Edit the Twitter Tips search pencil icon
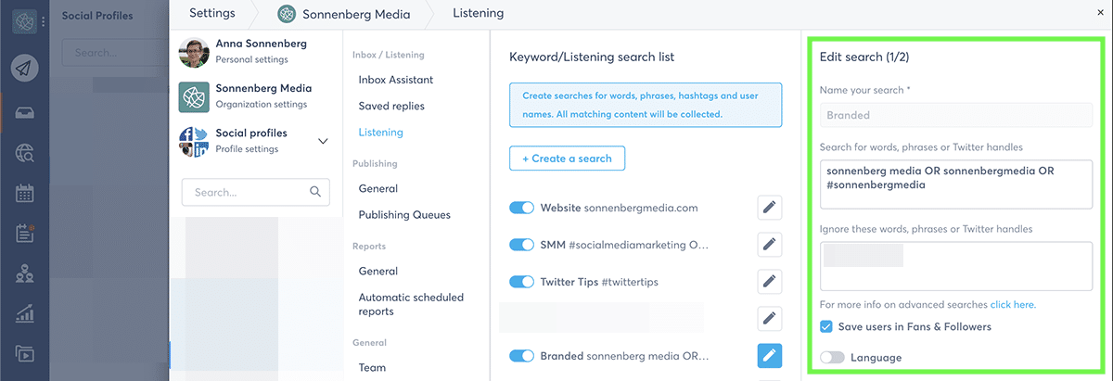The width and height of the screenshot is (1113, 381). click(769, 282)
